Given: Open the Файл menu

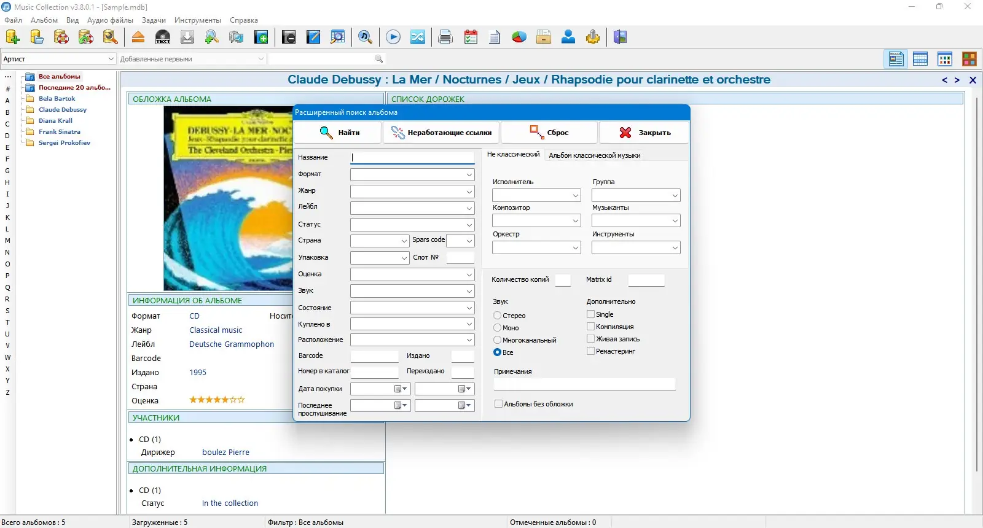Looking at the screenshot, I should (x=13, y=20).
